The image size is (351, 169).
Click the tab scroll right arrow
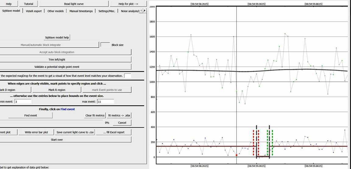pos(145,11)
